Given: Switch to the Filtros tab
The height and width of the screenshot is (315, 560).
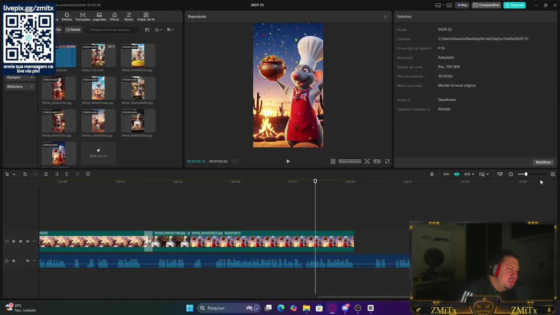Looking at the screenshot, I should pos(115,17).
